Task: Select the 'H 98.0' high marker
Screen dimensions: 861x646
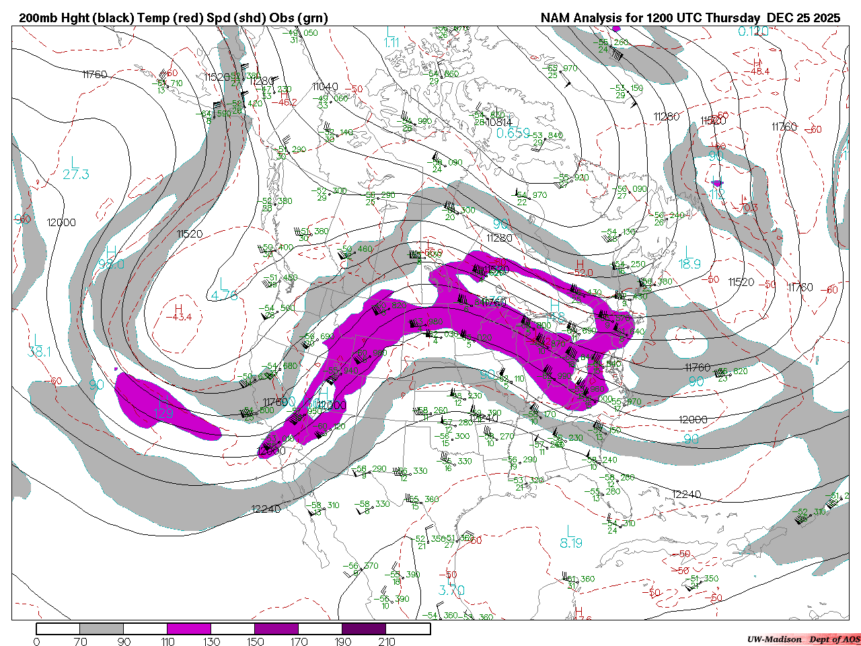Action: coord(111,258)
